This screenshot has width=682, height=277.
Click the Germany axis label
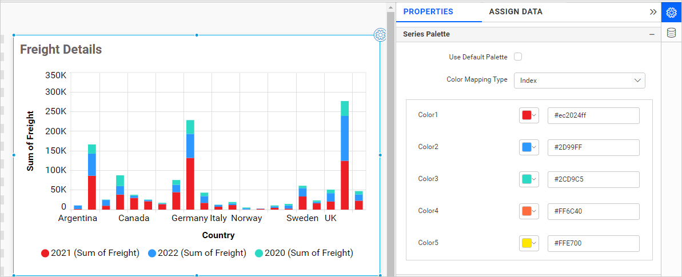click(190, 218)
